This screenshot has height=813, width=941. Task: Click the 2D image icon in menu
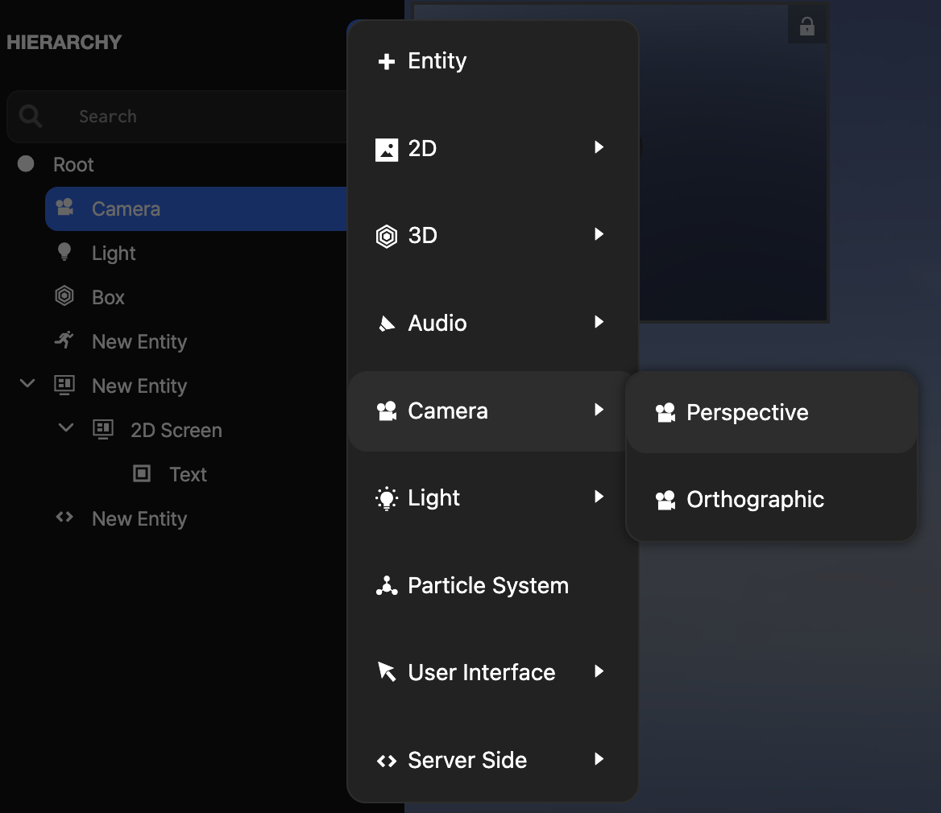click(x=387, y=149)
